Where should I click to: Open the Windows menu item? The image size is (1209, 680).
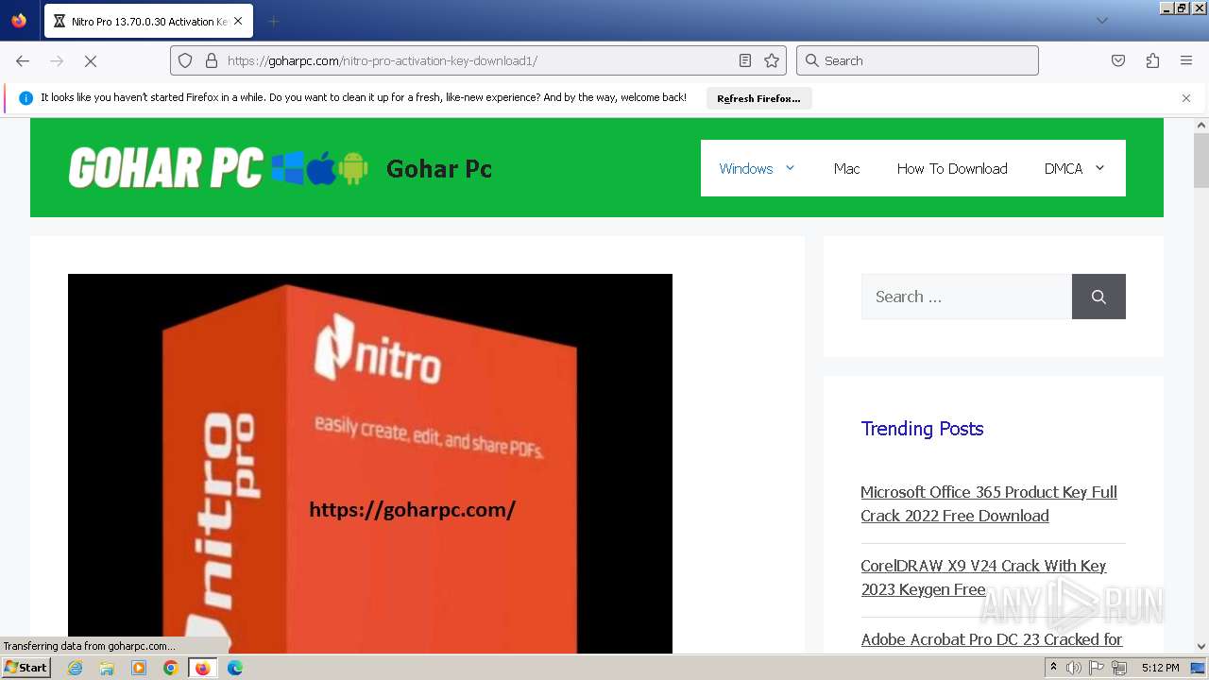coord(746,168)
